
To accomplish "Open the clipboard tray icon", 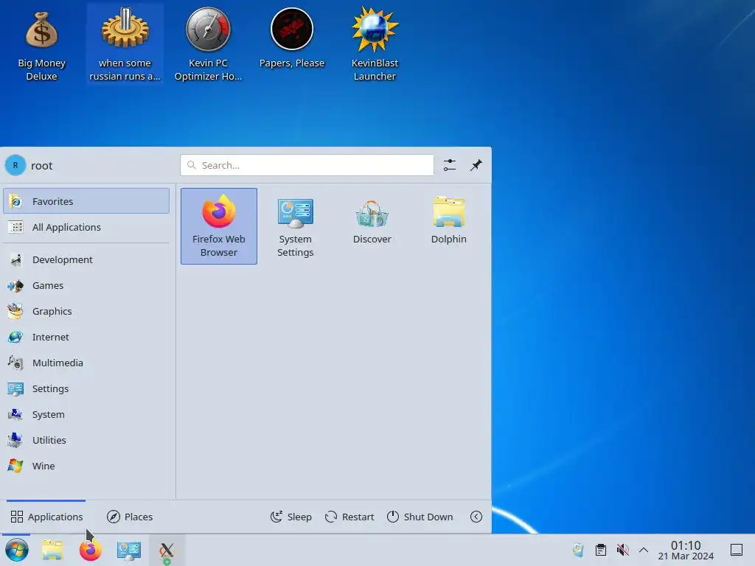I will [x=600, y=550].
